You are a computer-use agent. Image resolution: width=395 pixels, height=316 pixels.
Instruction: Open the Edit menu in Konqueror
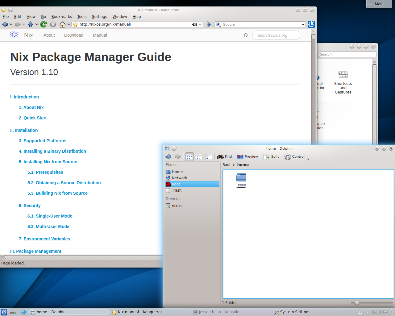[18, 17]
